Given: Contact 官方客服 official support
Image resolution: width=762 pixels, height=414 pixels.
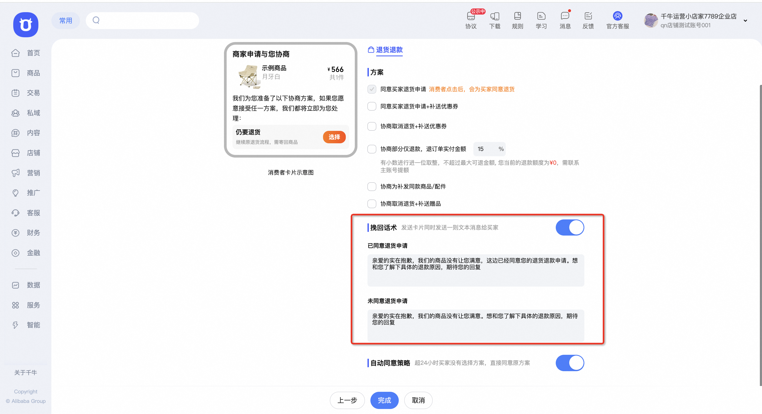Looking at the screenshot, I should [x=617, y=20].
